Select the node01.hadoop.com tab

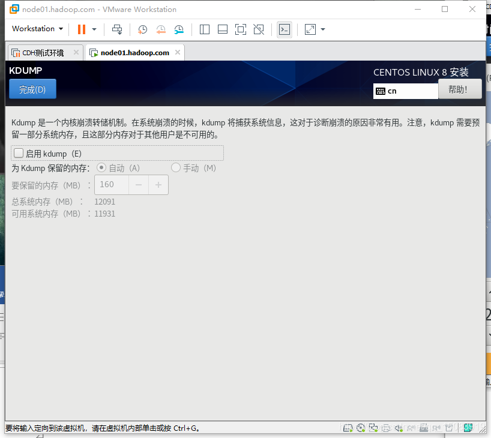(134, 53)
